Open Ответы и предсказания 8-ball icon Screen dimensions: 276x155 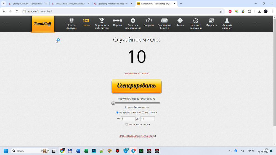coord(133,21)
